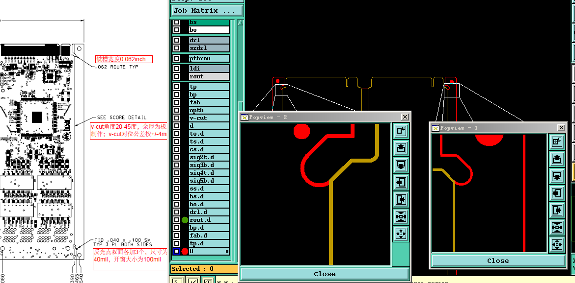
Task: Pan down in Popview 1
Action: pos(557,176)
